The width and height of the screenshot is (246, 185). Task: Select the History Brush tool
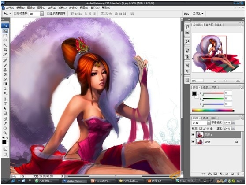coord(5,74)
